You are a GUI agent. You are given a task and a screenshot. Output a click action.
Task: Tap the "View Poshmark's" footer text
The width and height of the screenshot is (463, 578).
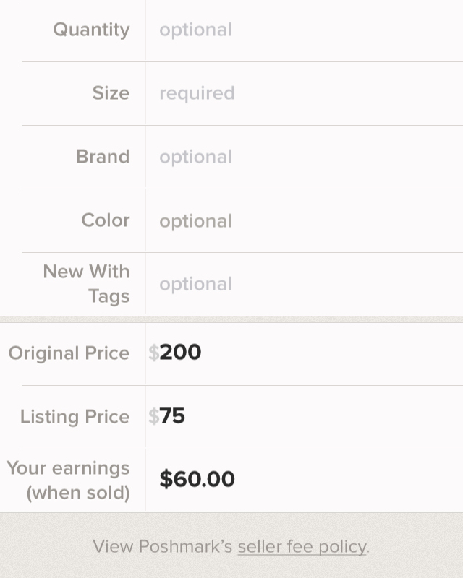[163, 547]
